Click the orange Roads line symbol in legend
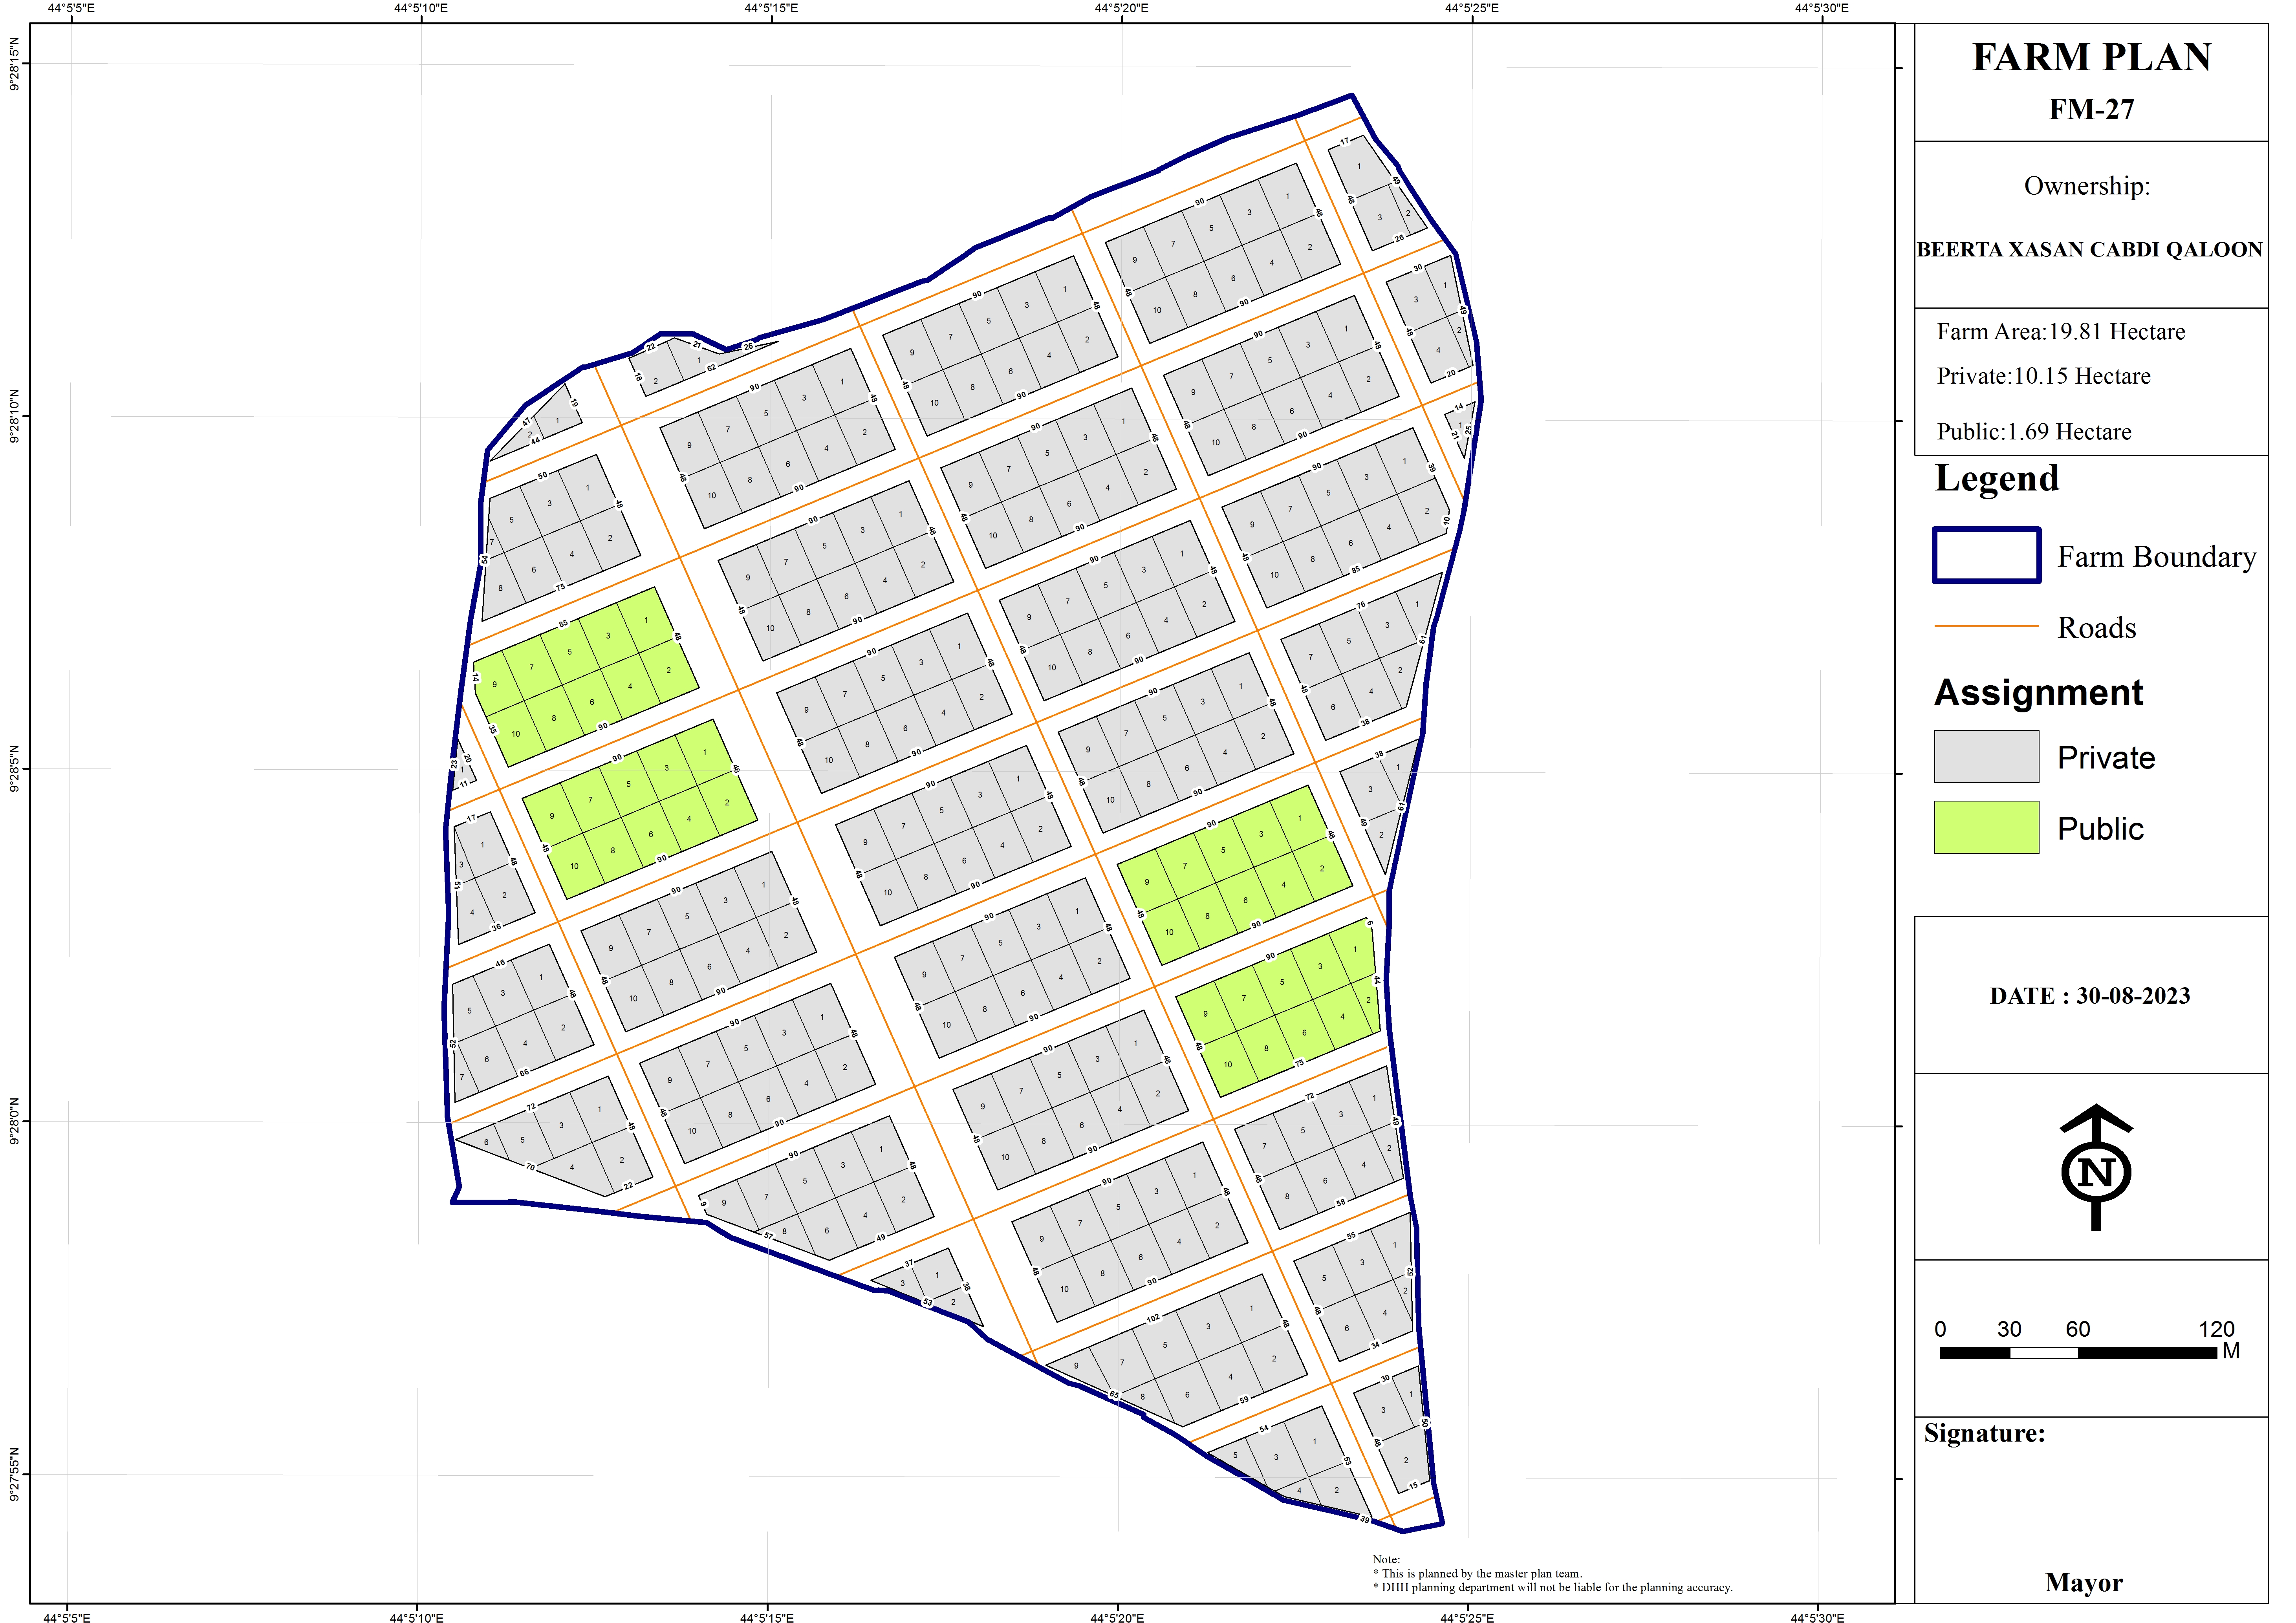The height and width of the screenshot is (1623, 2296). coord(1986,626)
